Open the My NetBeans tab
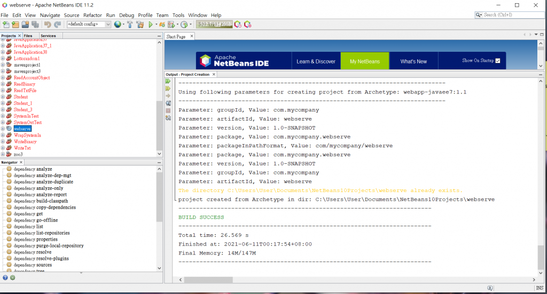Viewport: 547px width, 294px height. pos(365,61)
